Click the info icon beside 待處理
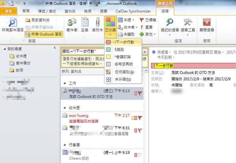The width and height of the screenshot is (236, 163). point(153,52)
